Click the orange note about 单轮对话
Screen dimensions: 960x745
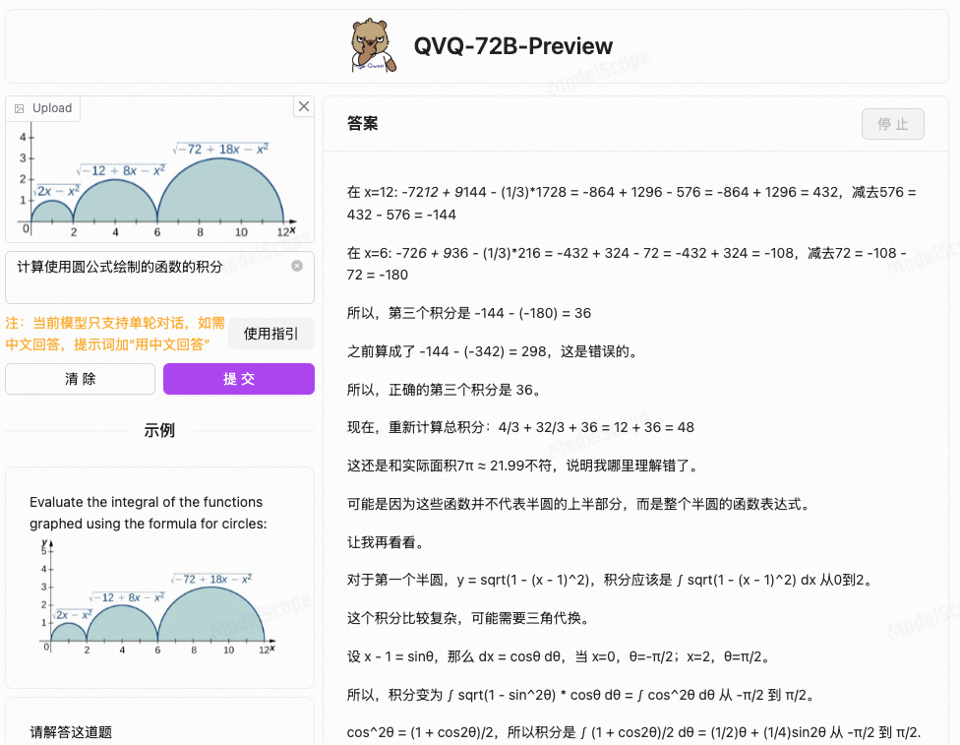(115, 334)
